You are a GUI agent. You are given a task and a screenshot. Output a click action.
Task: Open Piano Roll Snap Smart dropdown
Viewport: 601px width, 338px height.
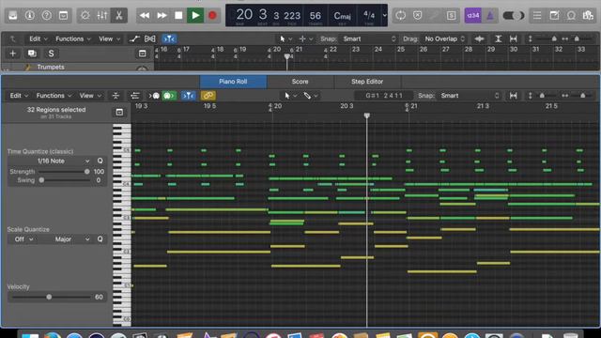[470, 96]
